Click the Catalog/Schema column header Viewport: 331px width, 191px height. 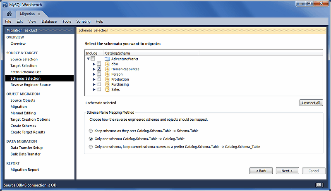151,53
